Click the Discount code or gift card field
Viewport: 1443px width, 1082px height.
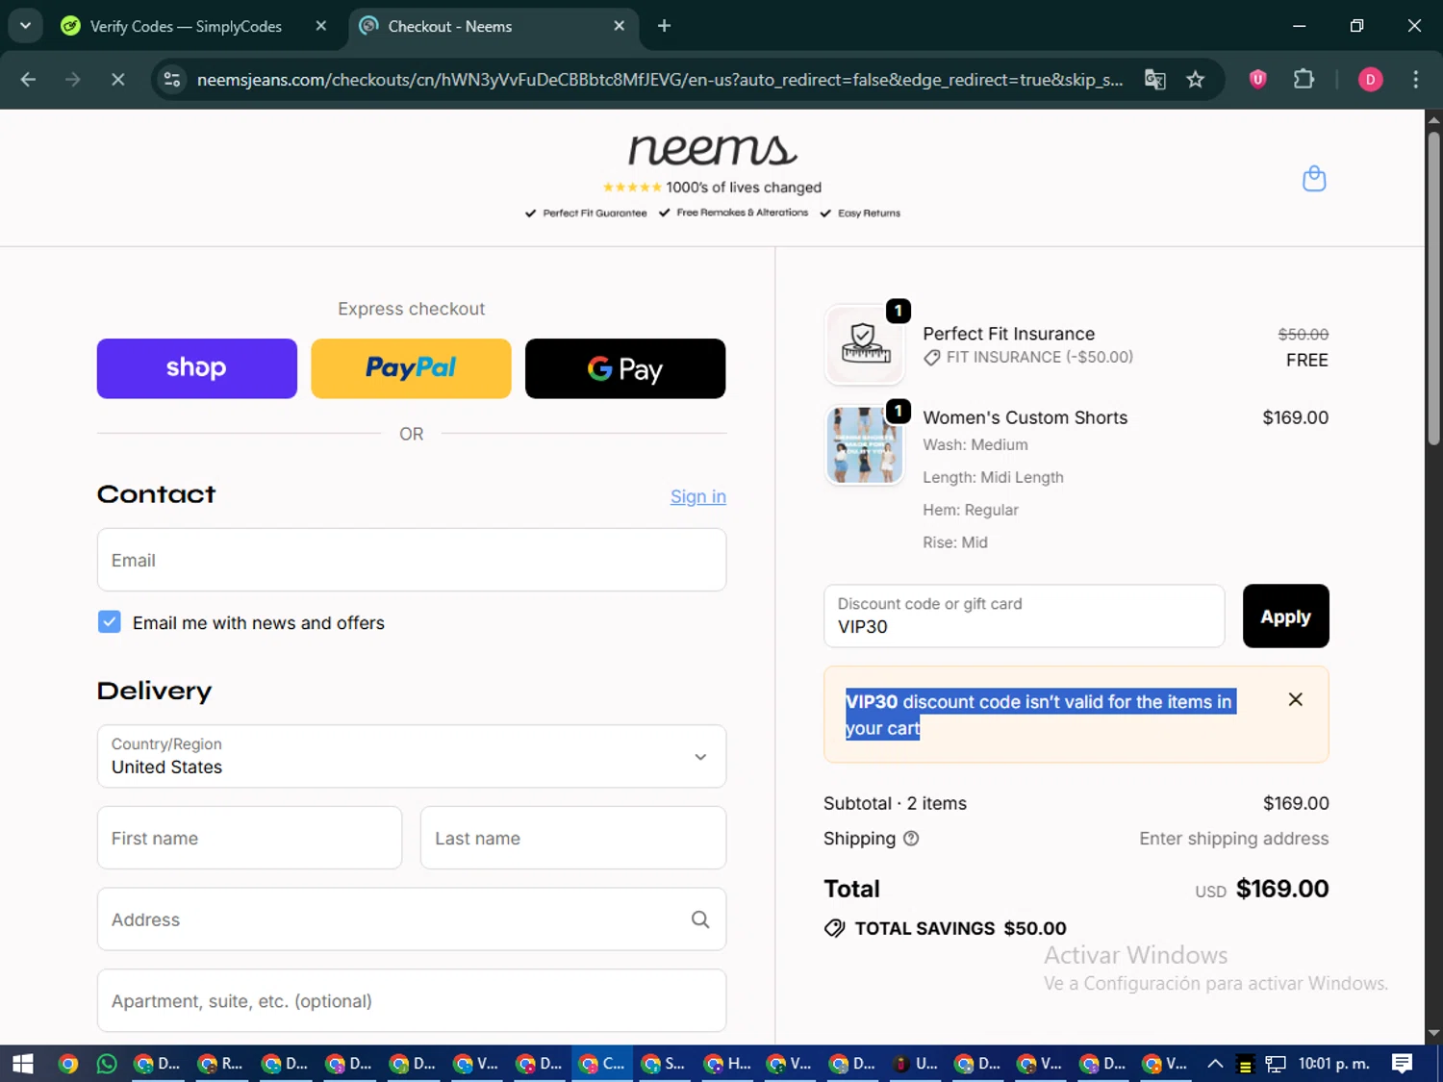(1024, 616)
